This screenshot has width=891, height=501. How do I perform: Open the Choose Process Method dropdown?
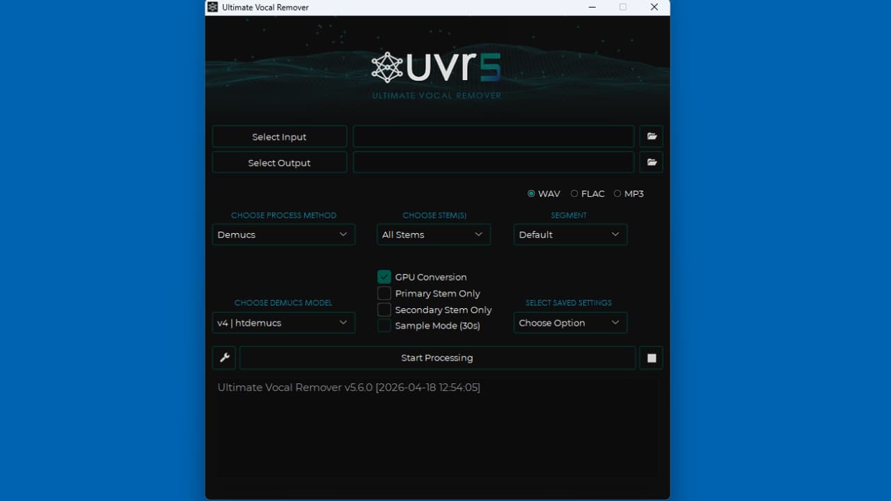pos(283,234)
